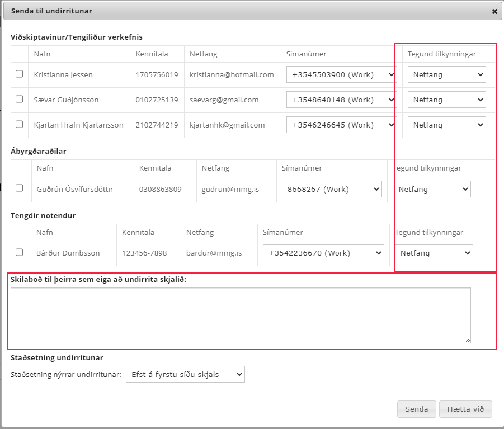
Task: Open the 8668267 (Work) phone dropdown
Action: click(332, 189)
